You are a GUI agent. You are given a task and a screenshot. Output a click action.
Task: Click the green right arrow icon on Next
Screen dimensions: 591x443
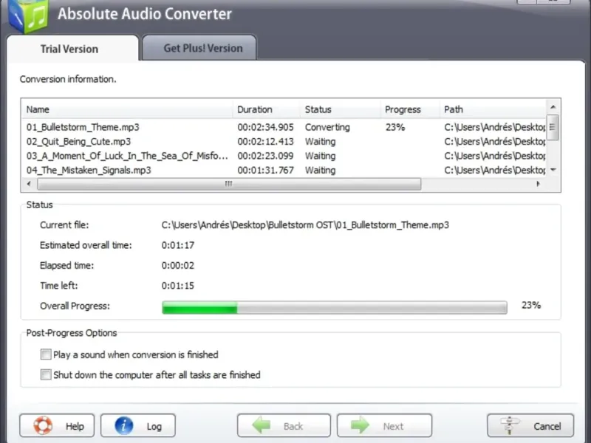[361, 425]
